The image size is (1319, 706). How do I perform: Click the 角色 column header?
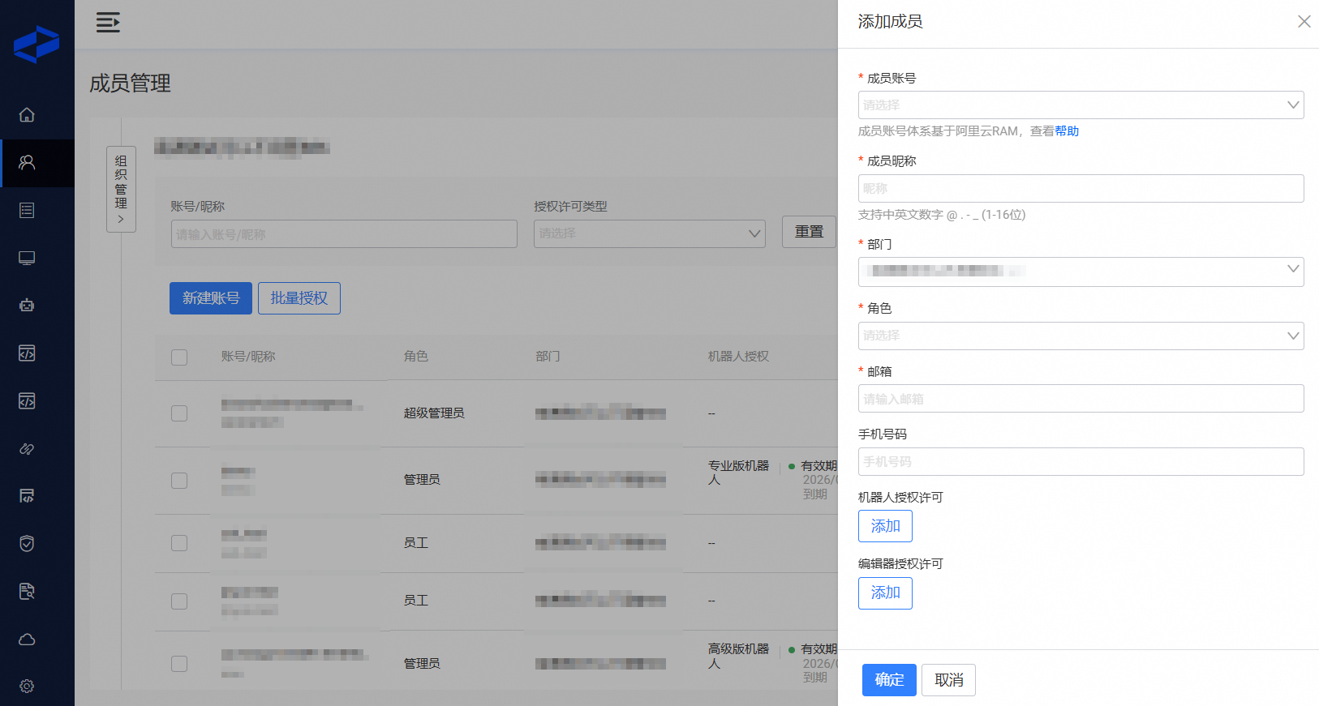pyautogui.click(x=416, y=357)
